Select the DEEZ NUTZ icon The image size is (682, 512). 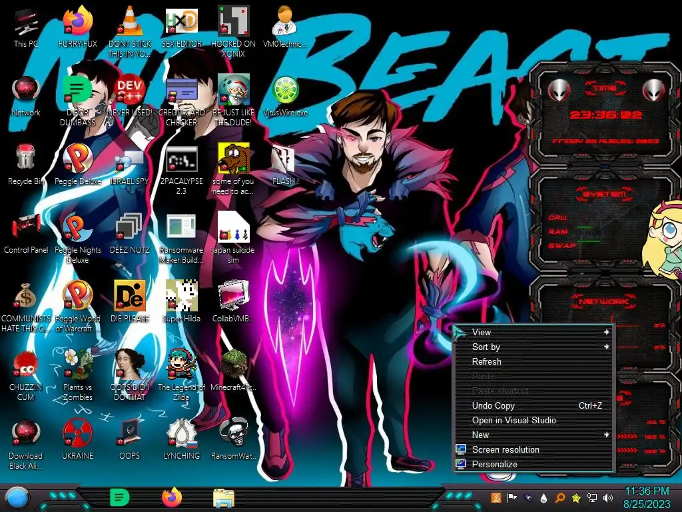point(130,233)
